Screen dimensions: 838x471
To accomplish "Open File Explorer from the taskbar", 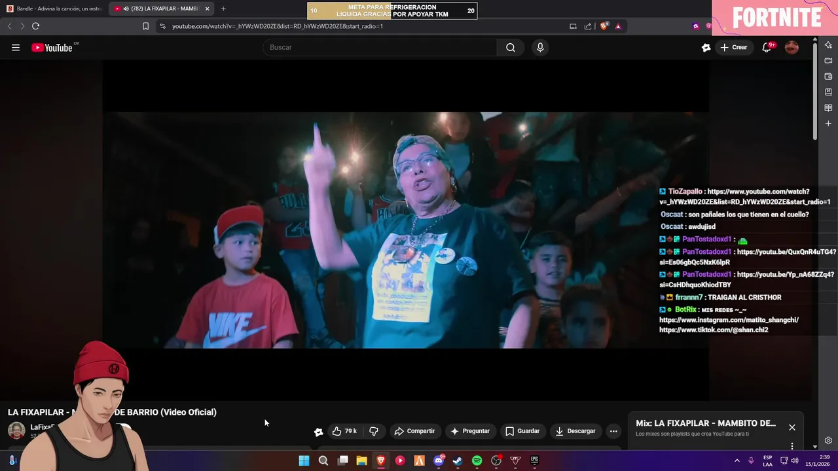I will [x=361, y=461].
